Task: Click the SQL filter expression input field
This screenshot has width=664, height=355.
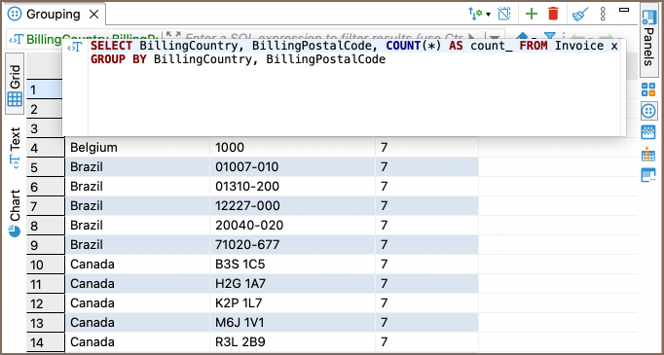Action: pos(326,38)
